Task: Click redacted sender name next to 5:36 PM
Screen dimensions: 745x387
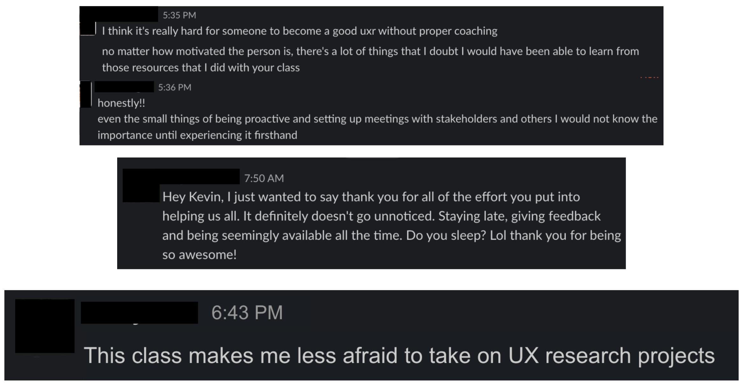Action: 124,87
